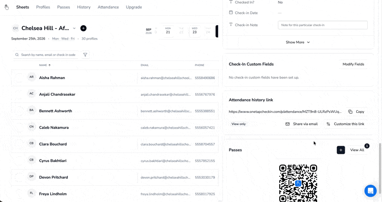Image resolution: width=382 pixels, height=202 pixels.
Task: Select the Cyrus Bakhtiari name
Action: 53,161
